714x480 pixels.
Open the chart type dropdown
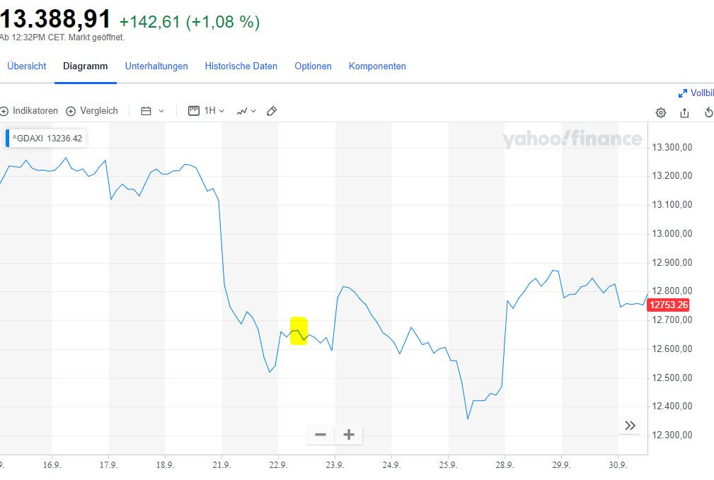click(246, 110)
